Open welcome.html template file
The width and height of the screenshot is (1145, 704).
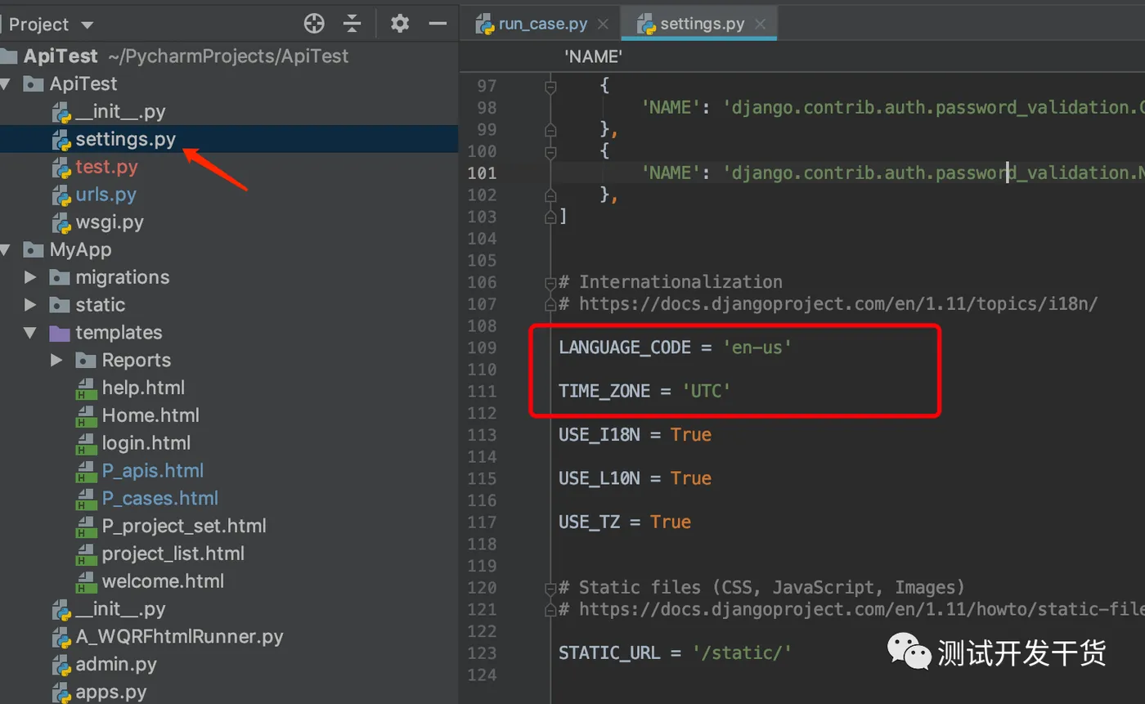(163, 581)
